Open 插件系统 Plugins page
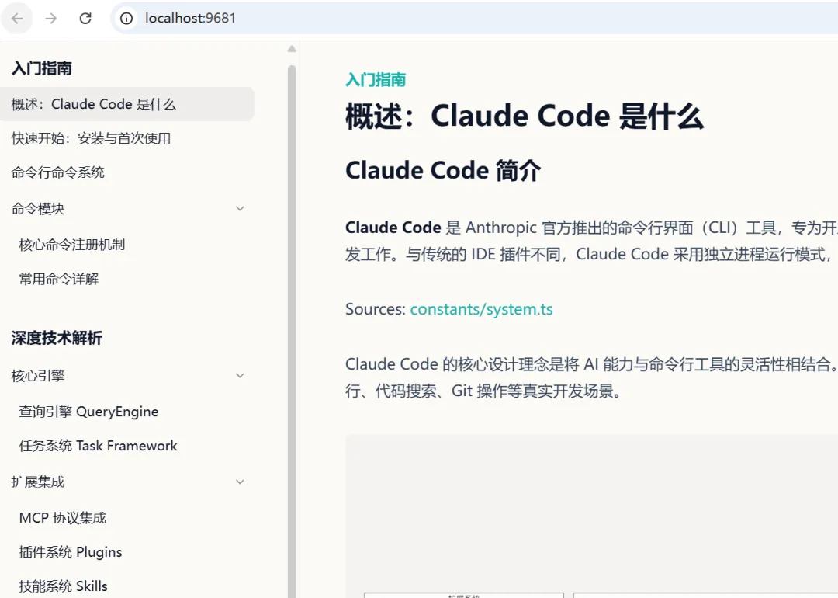Viewport: 838px width, 598px height. tap(71, 552)
